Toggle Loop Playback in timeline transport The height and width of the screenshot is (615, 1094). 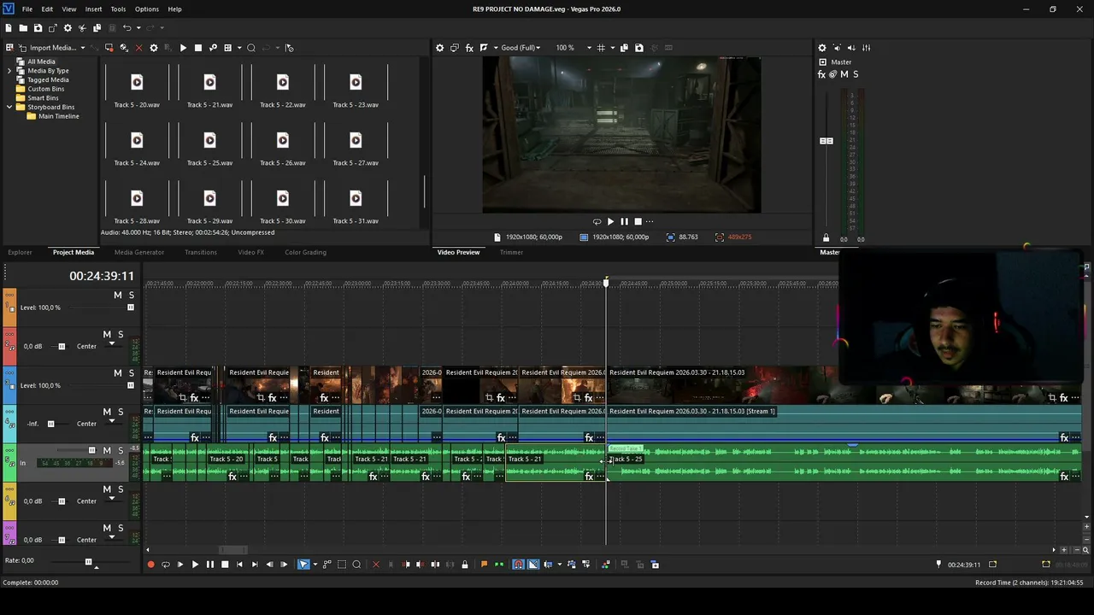tap(166, 565)
